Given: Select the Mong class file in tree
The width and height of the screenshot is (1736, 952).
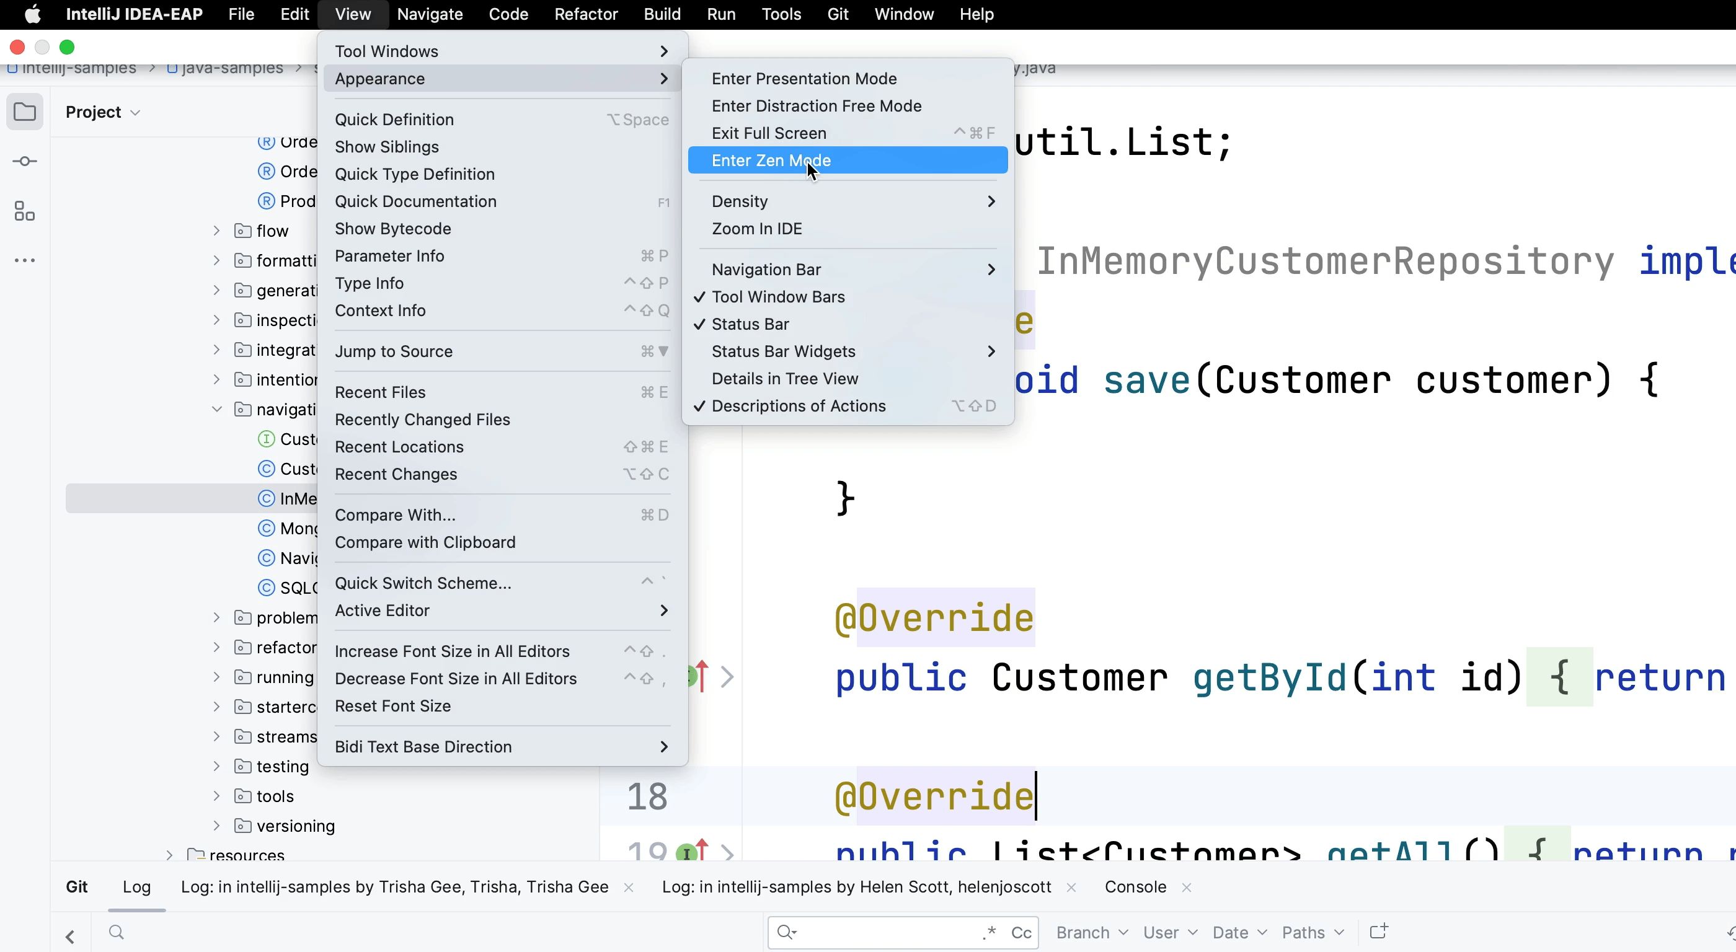Looking at the screenshot, I should [288, 528].
